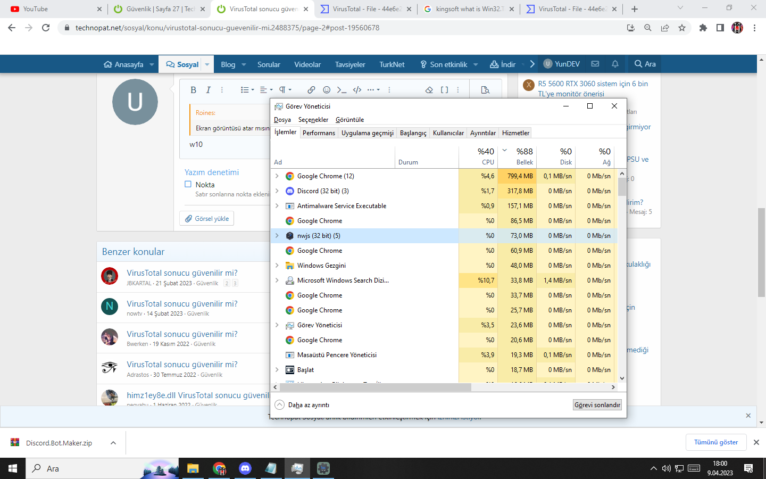Click the Görevi sonlandır button
The width and height of the screenshot is (766, 479).
tap(597, 405)
